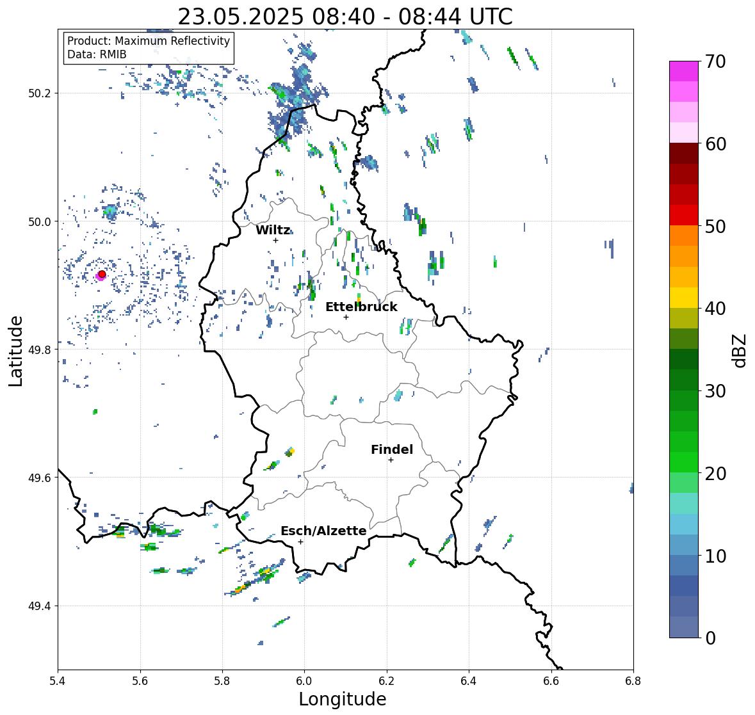Click the 5.8 longitude tick label
The width and height of the screenshot is (755, 715).
coord(222,680)
